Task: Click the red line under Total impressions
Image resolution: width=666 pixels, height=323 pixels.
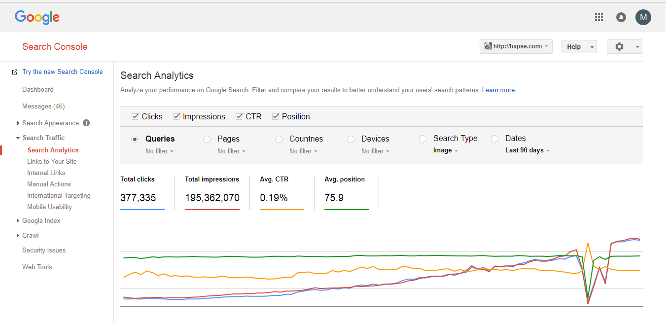Action: click(x=212, y=210)
